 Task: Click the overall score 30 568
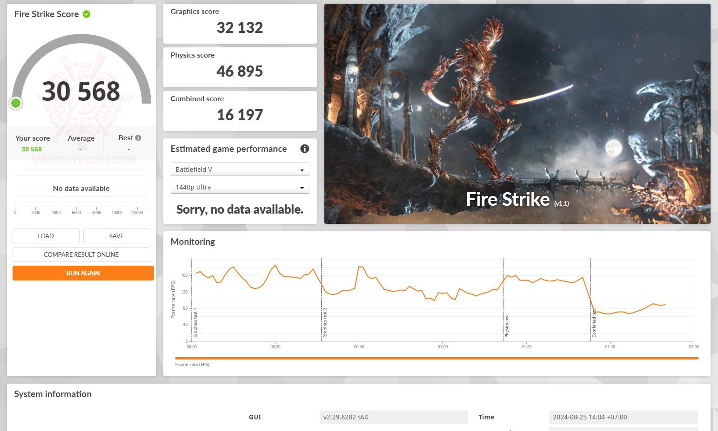[81, 91]
